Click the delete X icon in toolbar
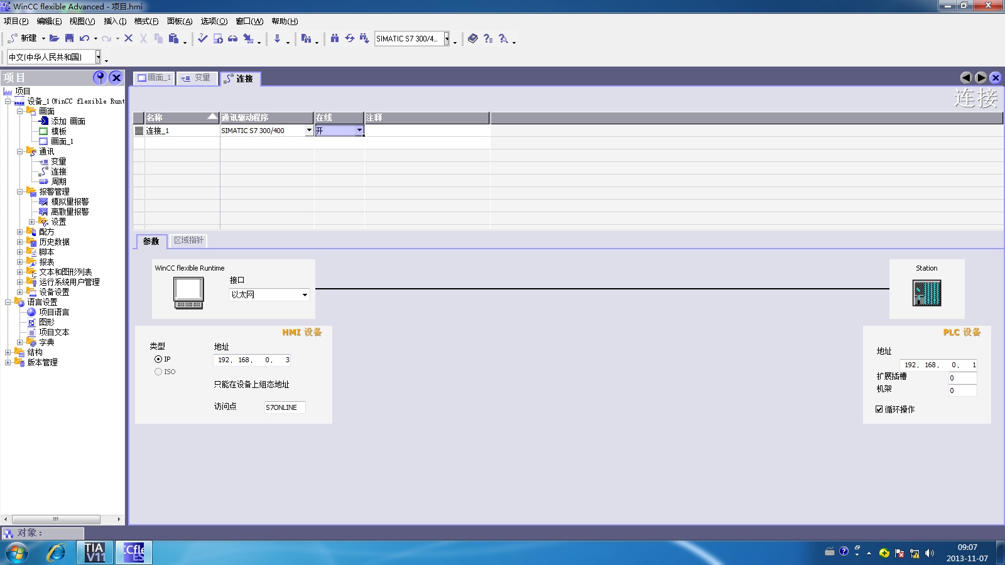 click(129, 38)
